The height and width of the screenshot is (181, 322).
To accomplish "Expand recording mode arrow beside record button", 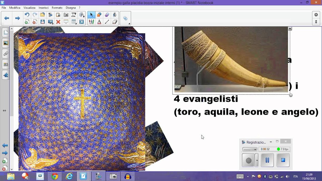I will coord(257,160).
